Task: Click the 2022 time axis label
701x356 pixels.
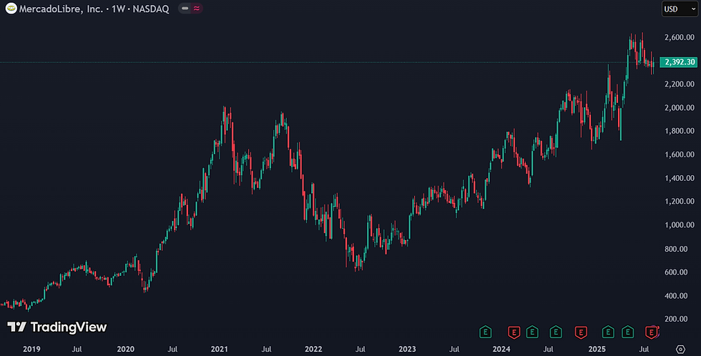Action: point(313,349)
